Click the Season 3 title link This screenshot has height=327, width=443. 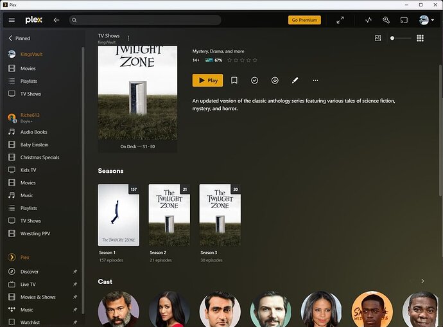click(x=209, y=252)
